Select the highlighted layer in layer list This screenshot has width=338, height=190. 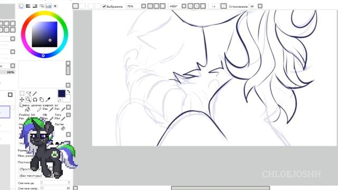point(5,112)
